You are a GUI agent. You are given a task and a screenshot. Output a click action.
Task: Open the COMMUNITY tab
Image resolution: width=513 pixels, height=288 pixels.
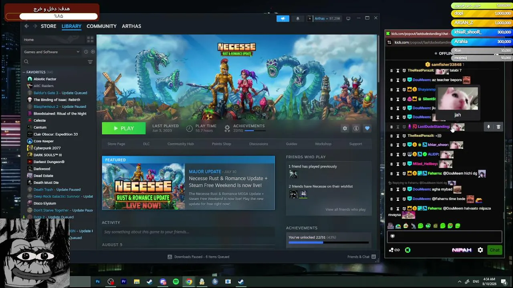coord(101,26)
